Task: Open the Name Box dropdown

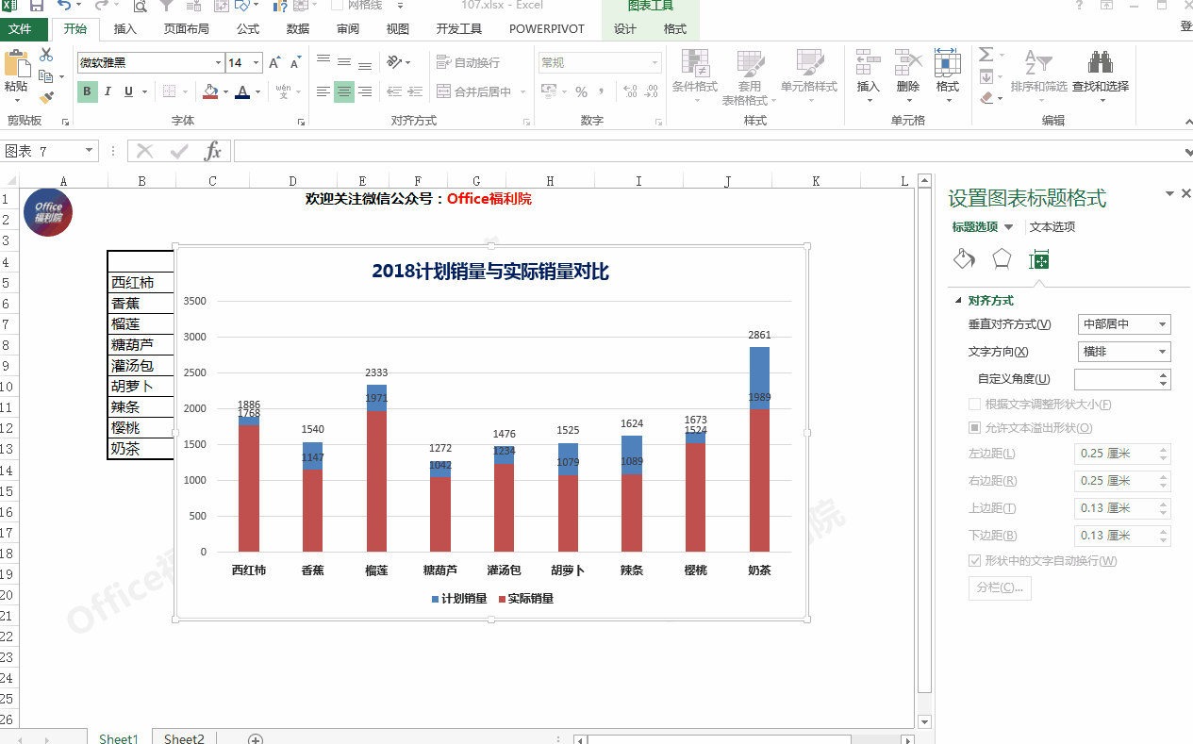Action: (91, 151)
